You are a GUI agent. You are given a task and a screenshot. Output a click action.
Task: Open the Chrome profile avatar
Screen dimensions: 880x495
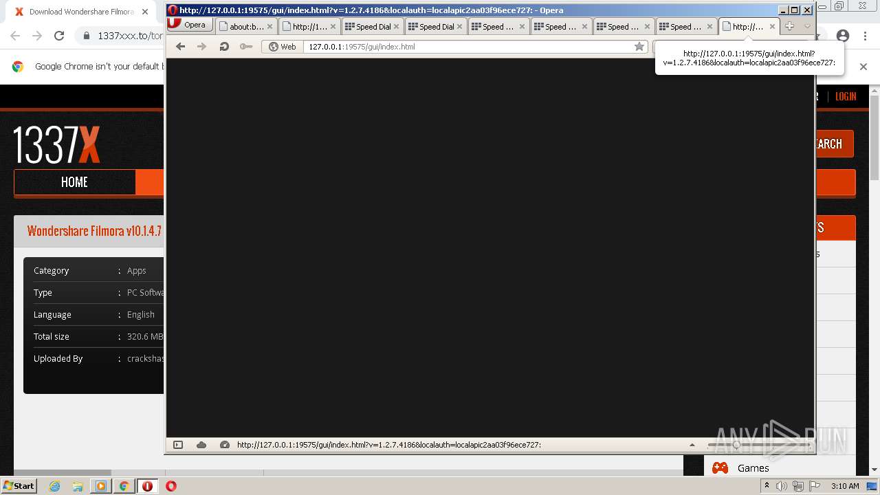[x=843, y=36]
